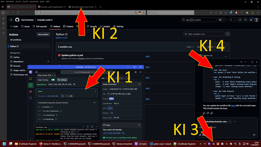
Task: Open GitHub notifications inbox icon
Action: point(251,20)
